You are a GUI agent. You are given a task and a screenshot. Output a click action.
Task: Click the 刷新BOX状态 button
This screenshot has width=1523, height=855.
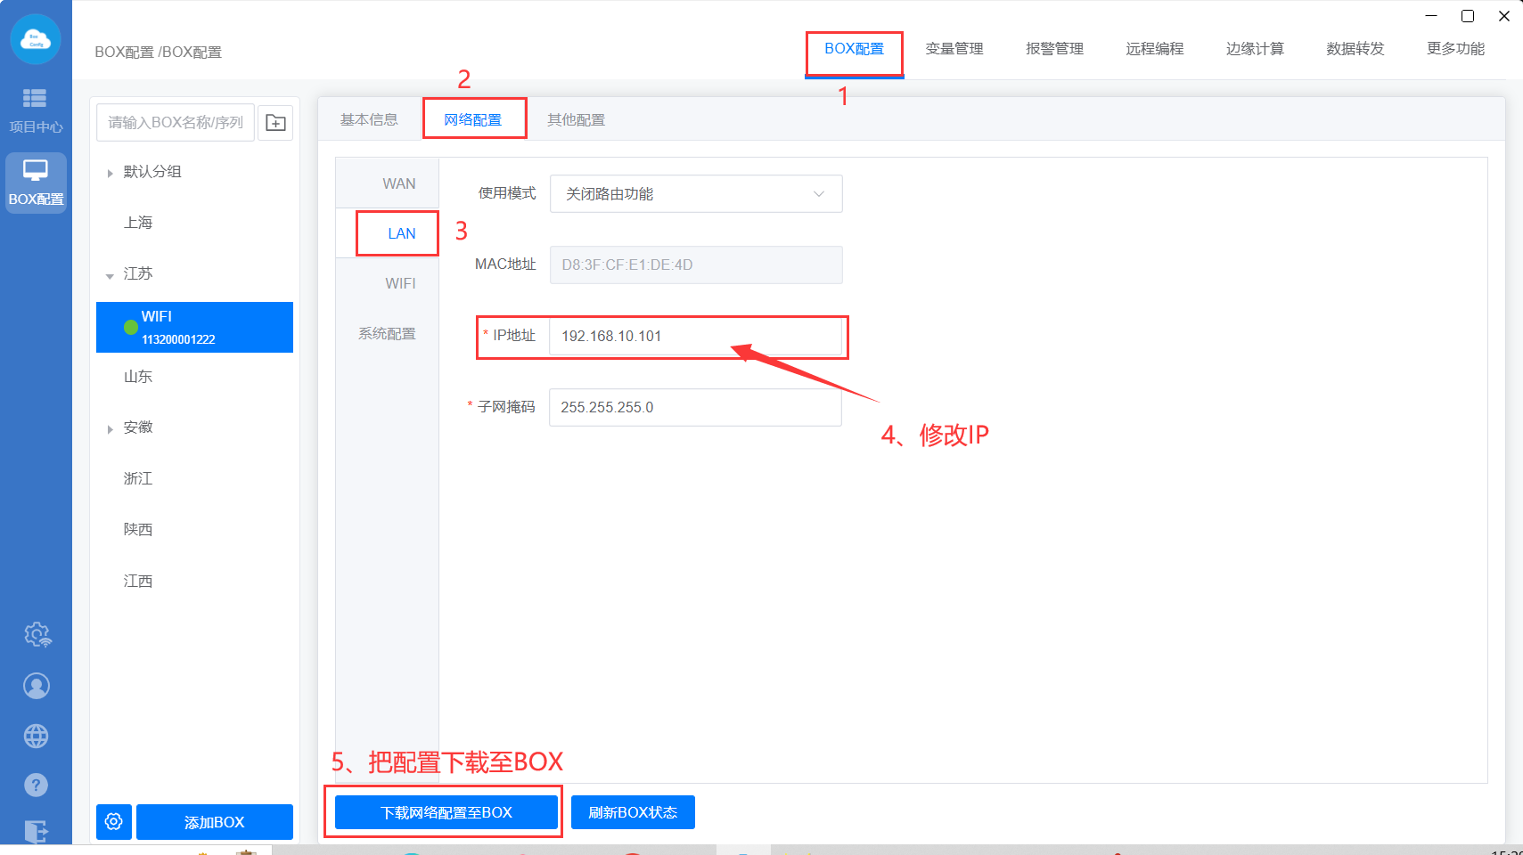633,812
